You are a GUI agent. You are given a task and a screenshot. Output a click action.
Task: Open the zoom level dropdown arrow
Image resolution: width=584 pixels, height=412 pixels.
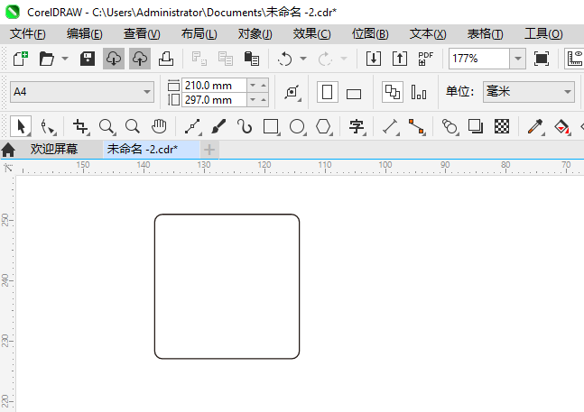tap(518, 59)
